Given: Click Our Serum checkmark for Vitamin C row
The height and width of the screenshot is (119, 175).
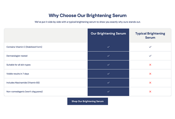Looking at the screenshot, I should 108,47.
